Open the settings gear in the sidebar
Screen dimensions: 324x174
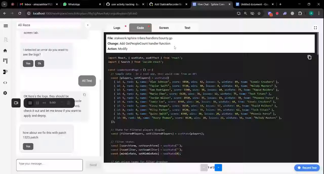5,93
